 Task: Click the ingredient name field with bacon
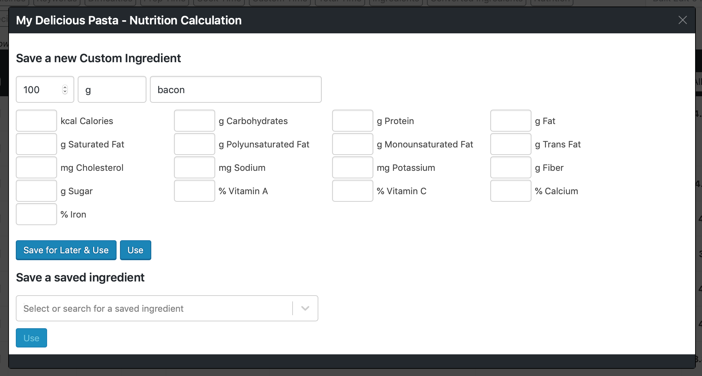coord(236,90)
